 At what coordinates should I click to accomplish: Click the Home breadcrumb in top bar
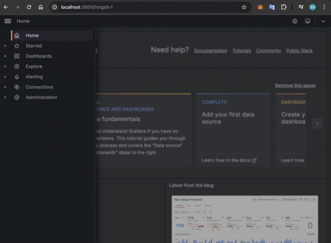click(23, 21)
